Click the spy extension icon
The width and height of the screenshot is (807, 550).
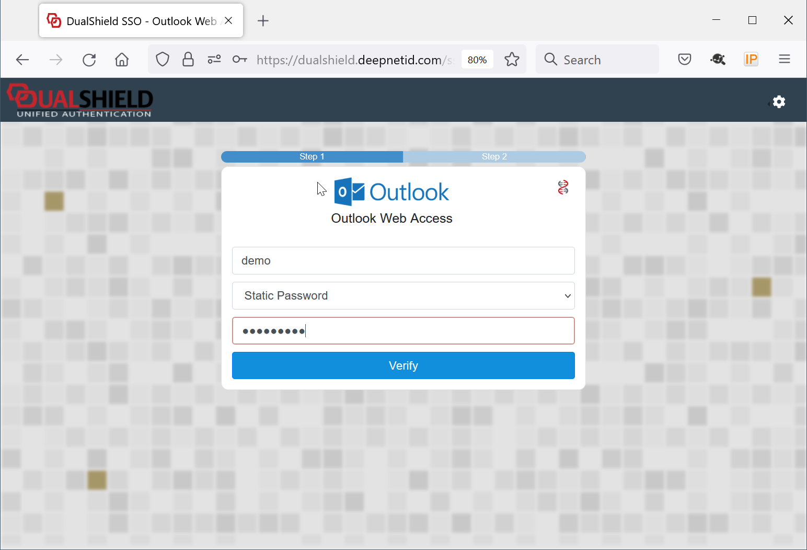(718, 60)
